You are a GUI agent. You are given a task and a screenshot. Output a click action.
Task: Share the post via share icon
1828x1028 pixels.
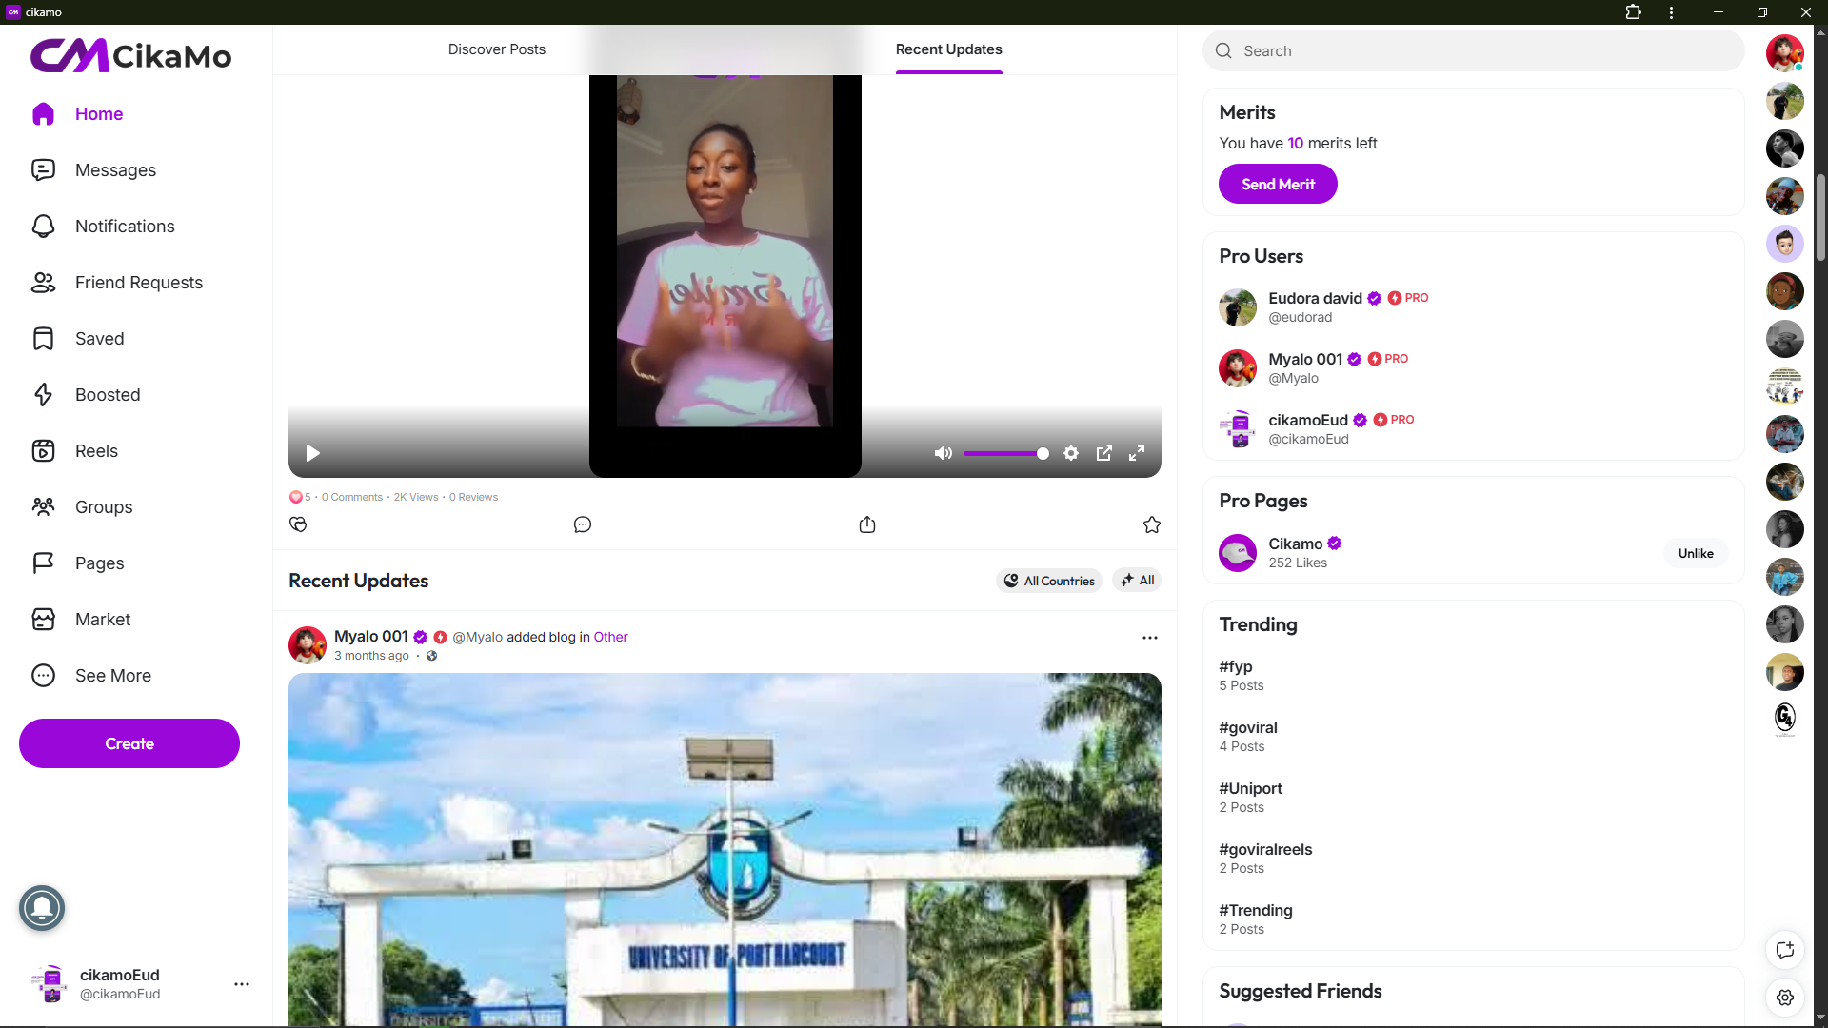pos(867,524)
